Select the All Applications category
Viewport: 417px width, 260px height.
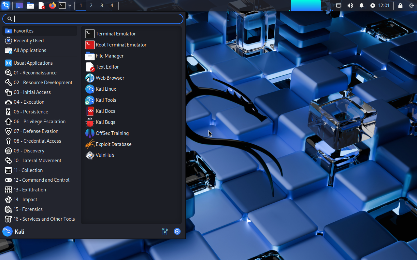(x=30, y=50)
